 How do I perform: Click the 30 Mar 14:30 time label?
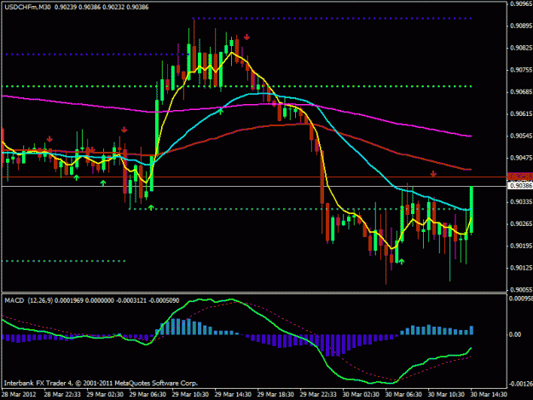[x=489, y=395]
